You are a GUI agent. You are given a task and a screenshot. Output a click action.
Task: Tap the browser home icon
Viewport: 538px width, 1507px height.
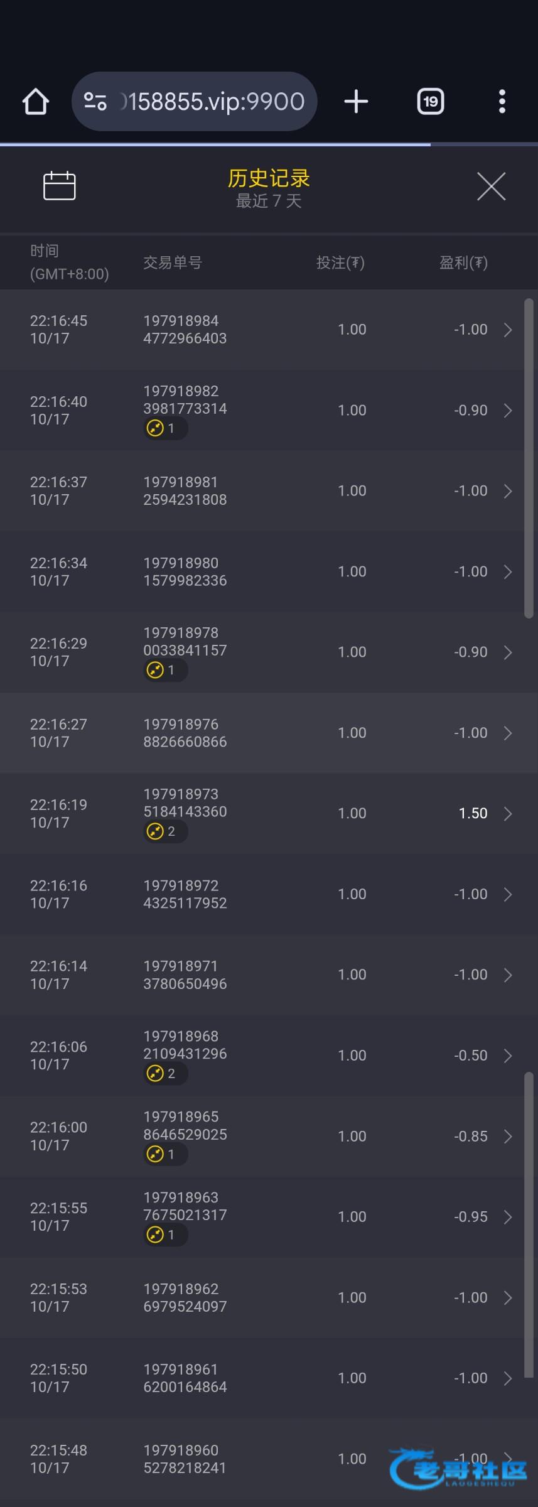coord(36,102)
